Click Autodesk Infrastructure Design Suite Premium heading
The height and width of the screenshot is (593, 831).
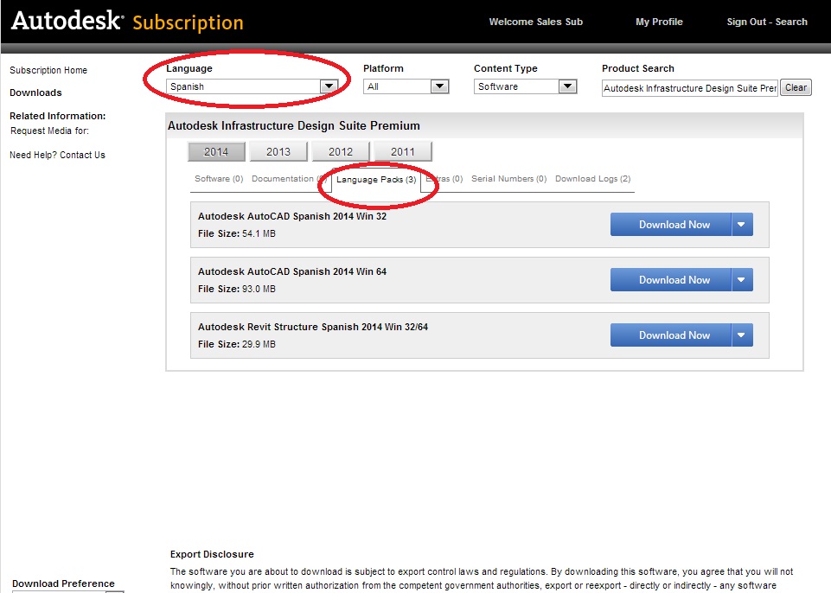tap(294, 125)
